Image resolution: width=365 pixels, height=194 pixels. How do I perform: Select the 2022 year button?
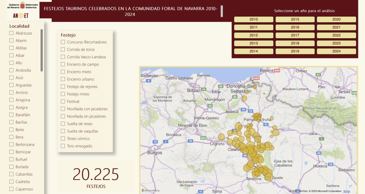[337, 35]
